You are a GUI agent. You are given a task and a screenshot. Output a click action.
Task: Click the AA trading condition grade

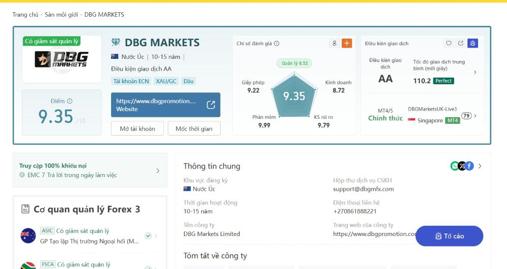(x=385, y=79)
